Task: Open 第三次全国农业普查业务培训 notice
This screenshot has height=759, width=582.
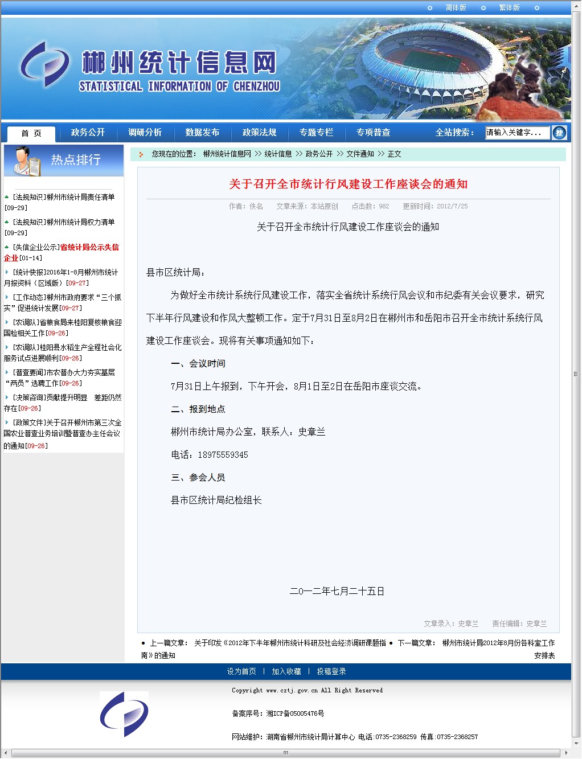Action: pyautogui.click(x=63, y=434)
